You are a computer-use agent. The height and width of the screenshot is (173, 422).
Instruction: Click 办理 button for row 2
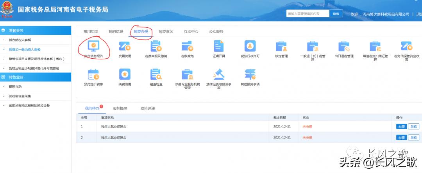(401, 137)
